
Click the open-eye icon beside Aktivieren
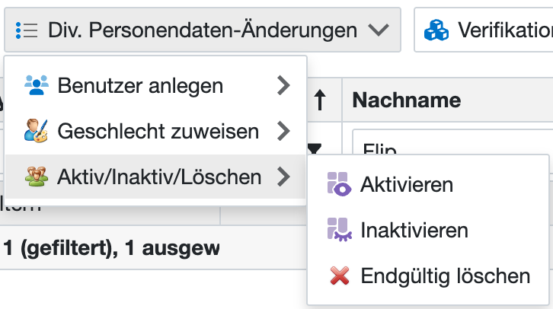(338, 184)
